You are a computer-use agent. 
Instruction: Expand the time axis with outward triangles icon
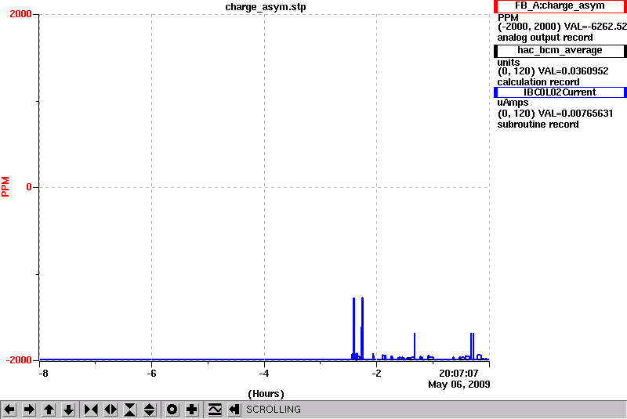(111, 410)
